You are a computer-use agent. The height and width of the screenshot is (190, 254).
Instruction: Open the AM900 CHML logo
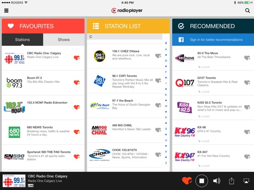tap(99, 130)
